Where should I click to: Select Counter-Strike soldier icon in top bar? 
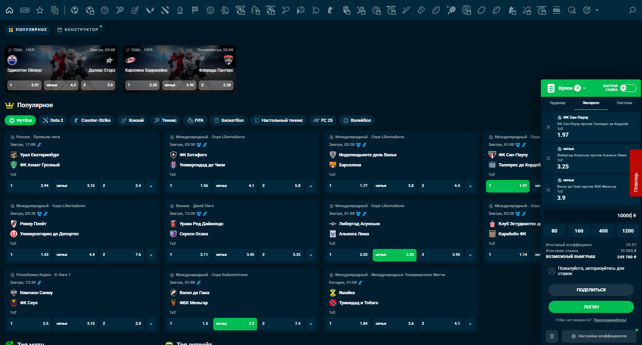tap(331, 10)
